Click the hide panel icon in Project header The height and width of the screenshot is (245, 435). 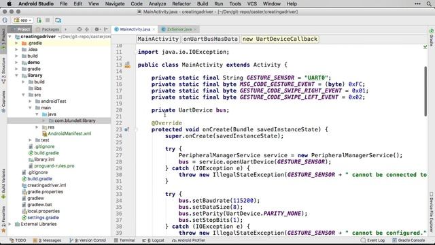106,29
